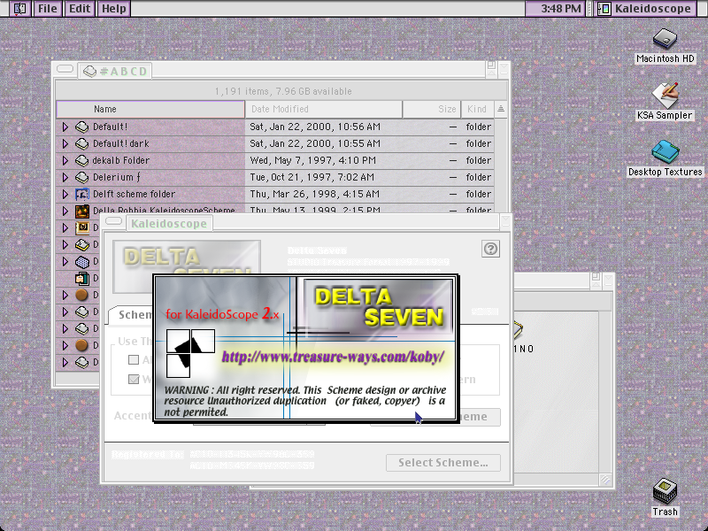Image resolution: width=708 pixels, height=531 pixels.
Task: Untick the checked box under Use Th
Action: tap(134, 379)
